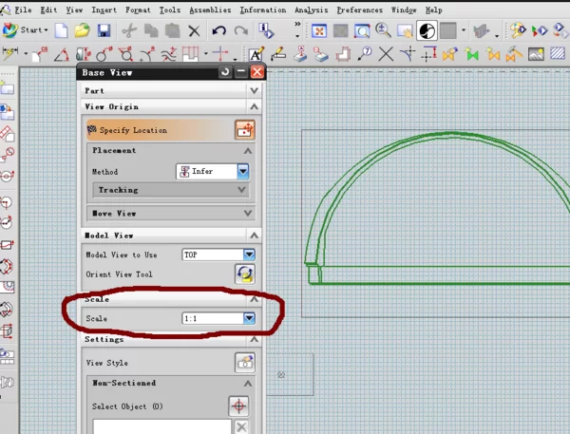The width and height of the screenshot is (570, 434).
Task: Click the Open folder icon
Action: (x=83, y=31)
